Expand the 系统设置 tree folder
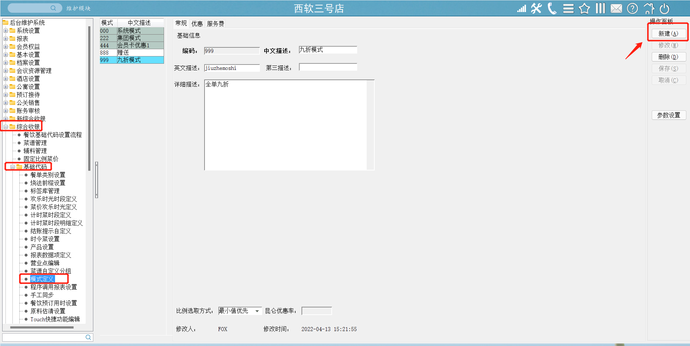Viewport: 690px width, 346px height. (6, 31)
